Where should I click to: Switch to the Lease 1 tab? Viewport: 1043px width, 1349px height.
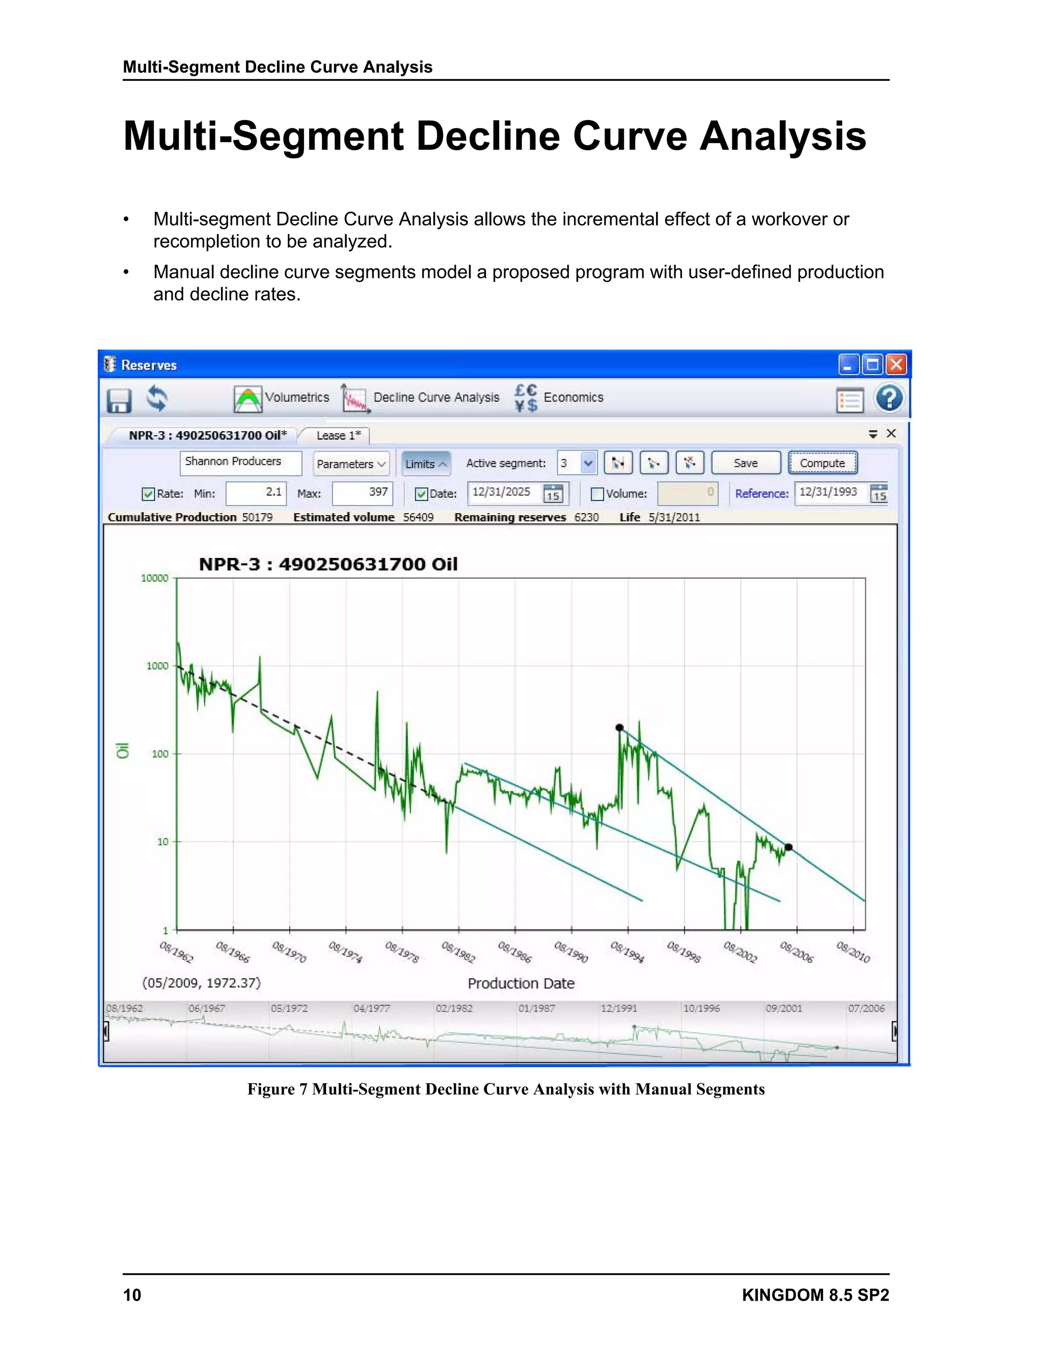(x=338, y=435)
